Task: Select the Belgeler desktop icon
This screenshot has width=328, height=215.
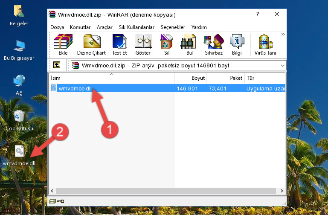Action: click(x=19, y=16)
